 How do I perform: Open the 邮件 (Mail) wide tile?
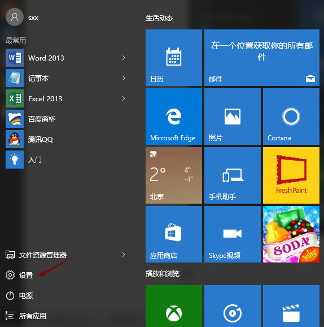262,58
